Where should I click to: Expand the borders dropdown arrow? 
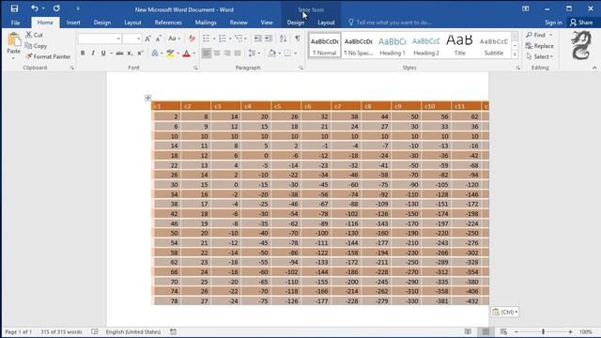(296, 54)
